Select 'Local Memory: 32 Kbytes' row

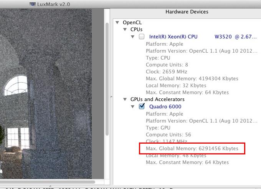click(176, 86)
